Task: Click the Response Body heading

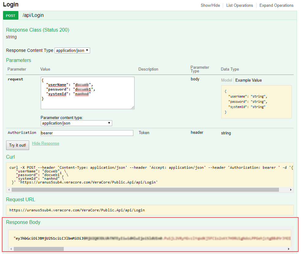Action: [23, 222]
